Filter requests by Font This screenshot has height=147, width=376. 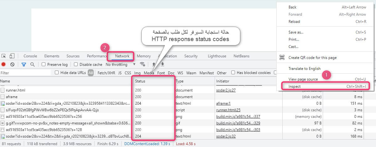[x=161, y=73]
